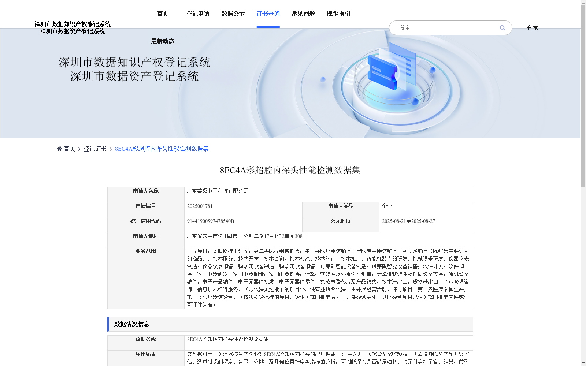
Task: Click the 登记证书 breadcrumb link
Action: pos(95,149)
